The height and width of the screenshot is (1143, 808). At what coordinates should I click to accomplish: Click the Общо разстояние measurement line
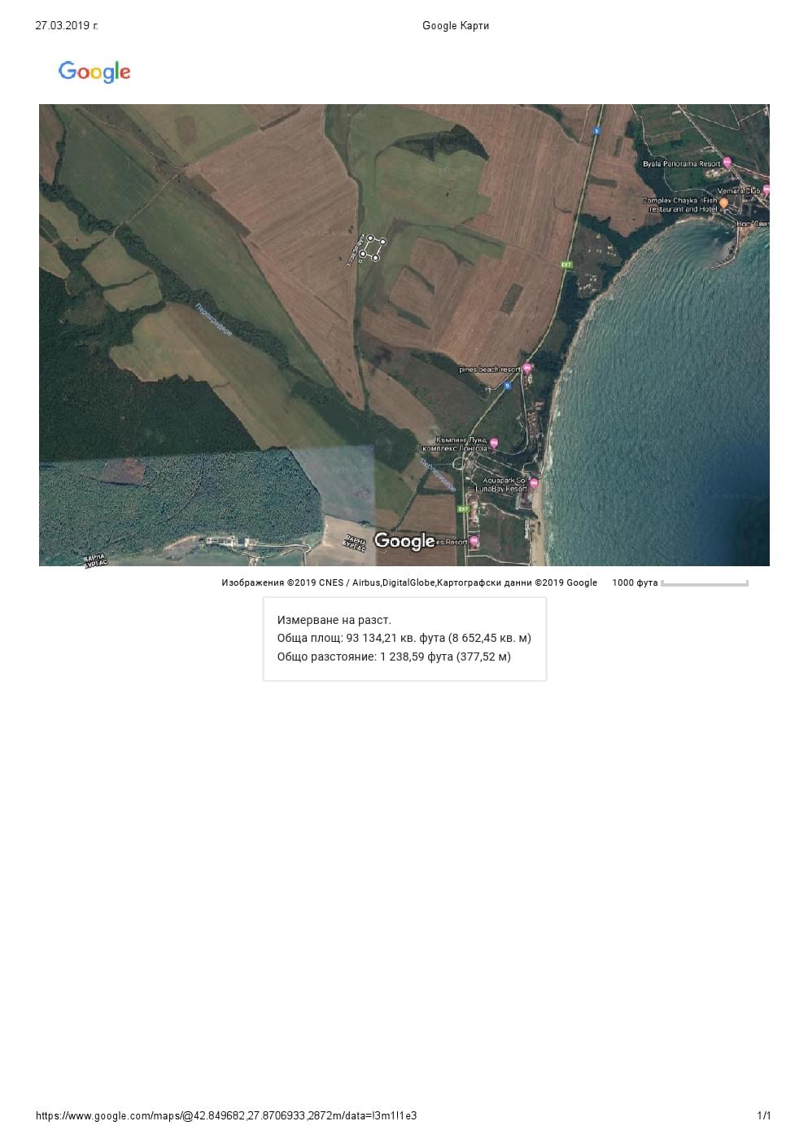coord(394,657)
